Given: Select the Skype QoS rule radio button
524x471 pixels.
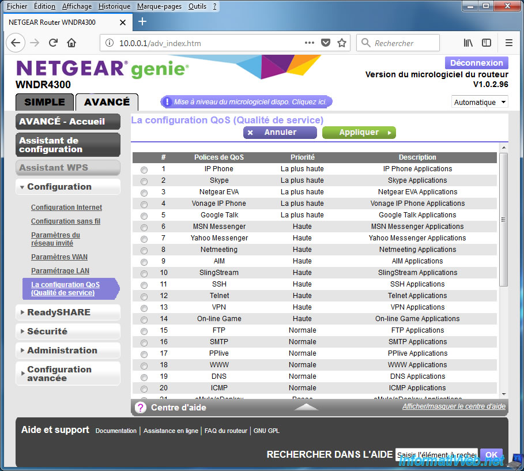Looking at the screenshot, I should pyautogui.click(x=144, y=181).
